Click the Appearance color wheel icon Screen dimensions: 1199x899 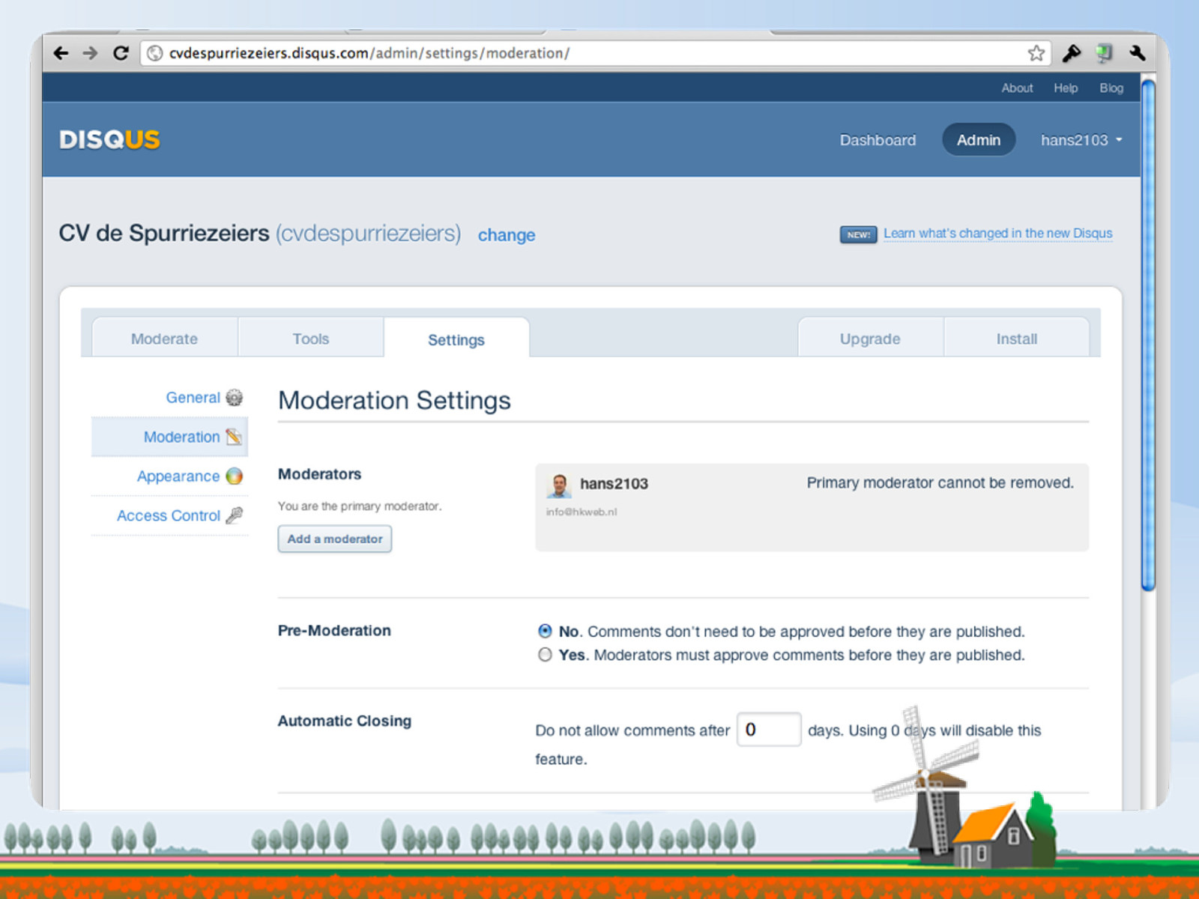pos(235,476)
